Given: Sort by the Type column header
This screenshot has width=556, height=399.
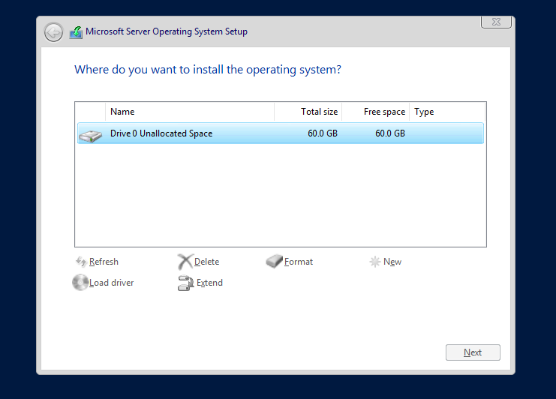Looking at the screenshot, I should coord(447,112).
